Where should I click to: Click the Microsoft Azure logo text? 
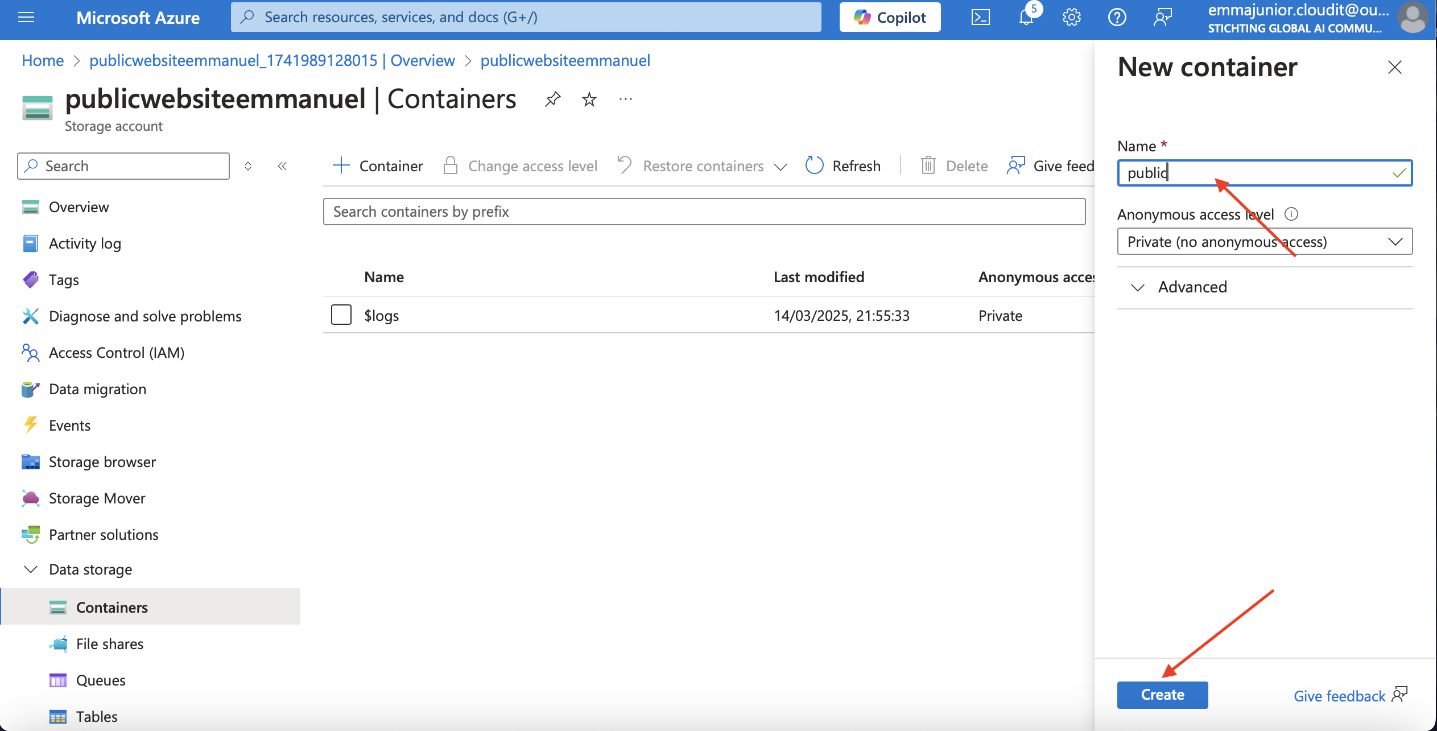click(138, 18)
